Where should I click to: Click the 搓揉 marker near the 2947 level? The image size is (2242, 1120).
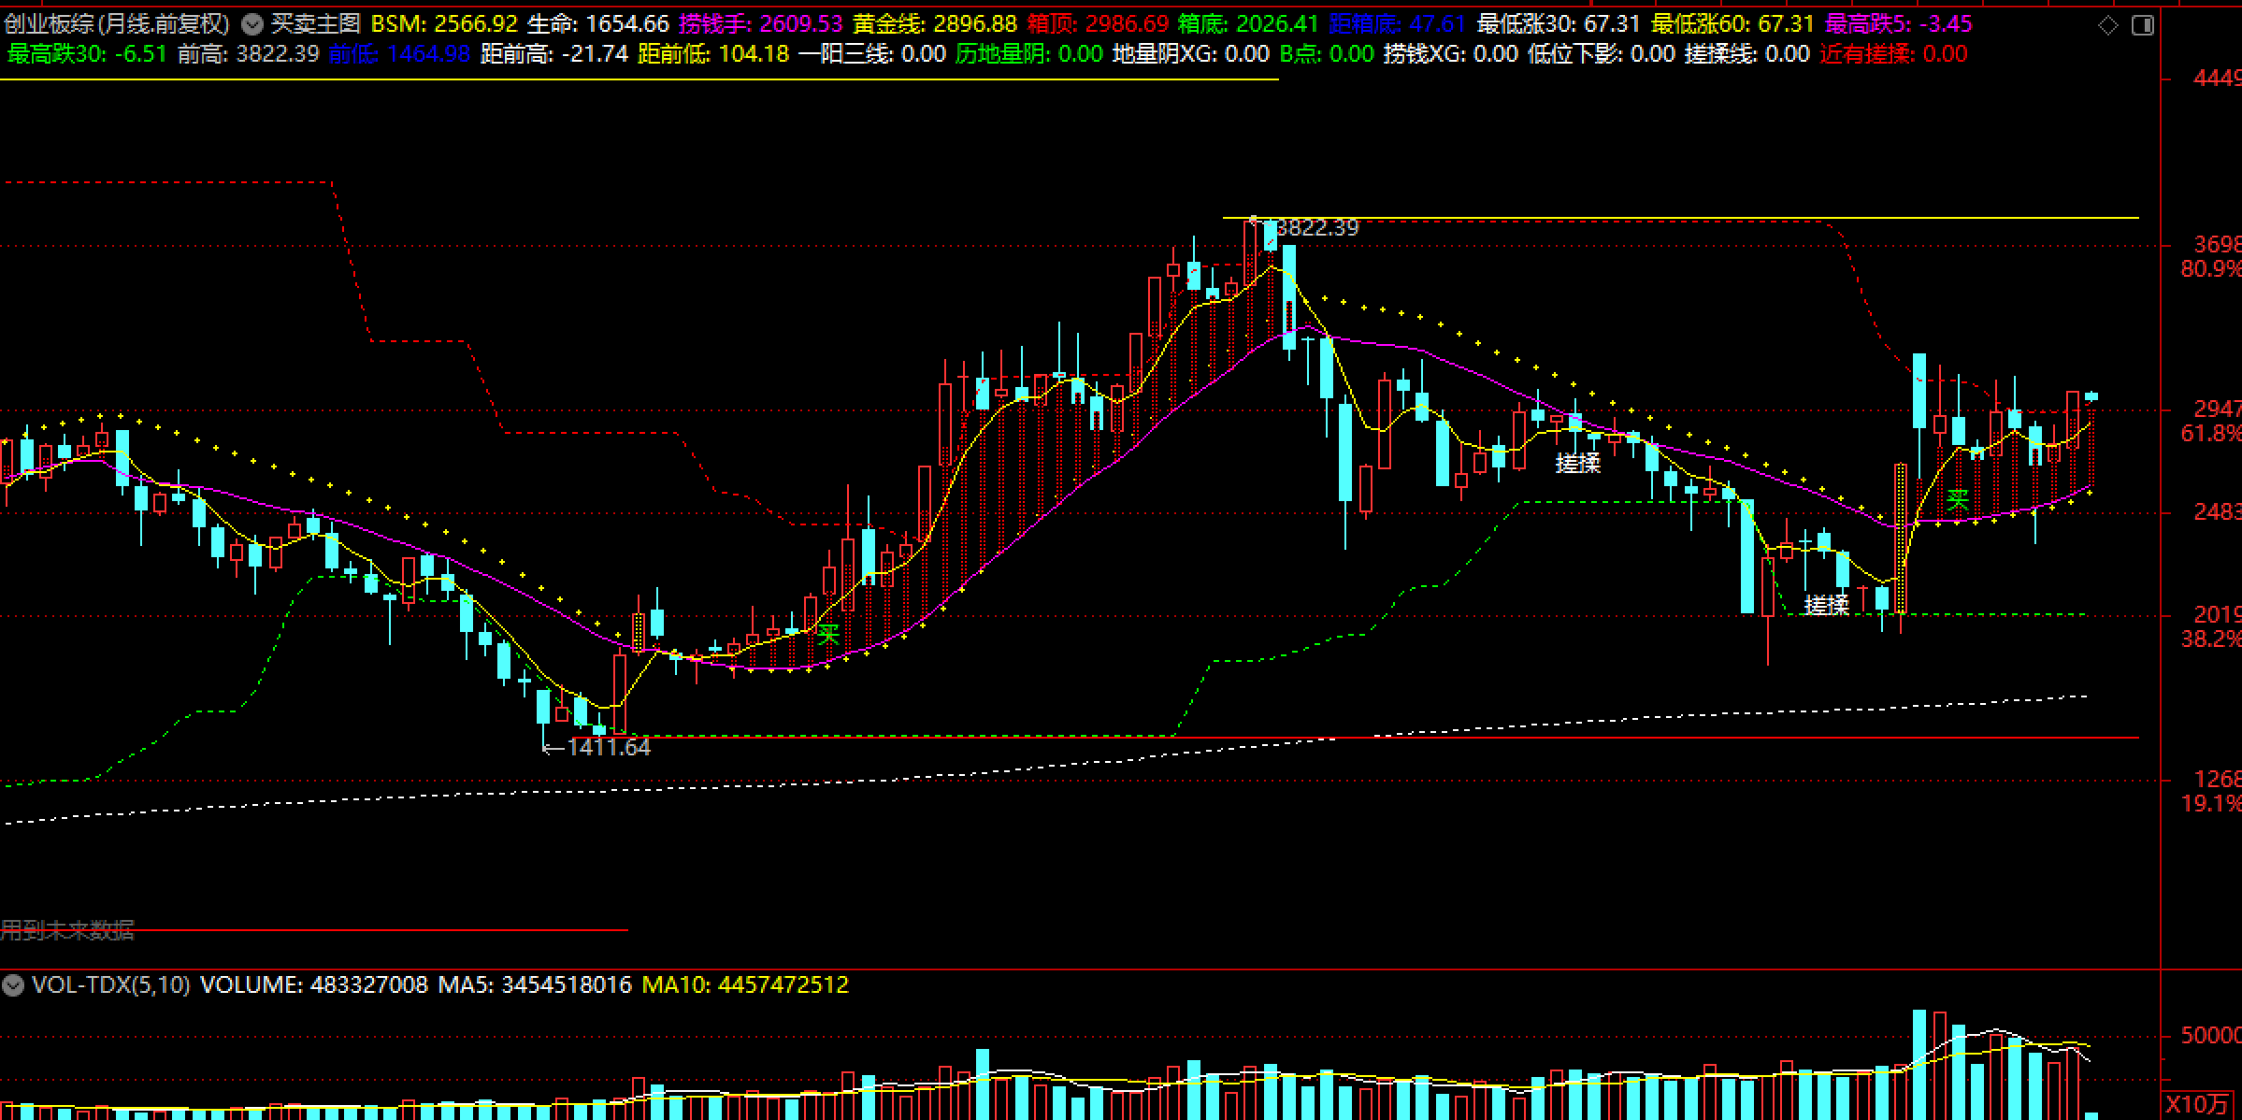coord(1578,463)
